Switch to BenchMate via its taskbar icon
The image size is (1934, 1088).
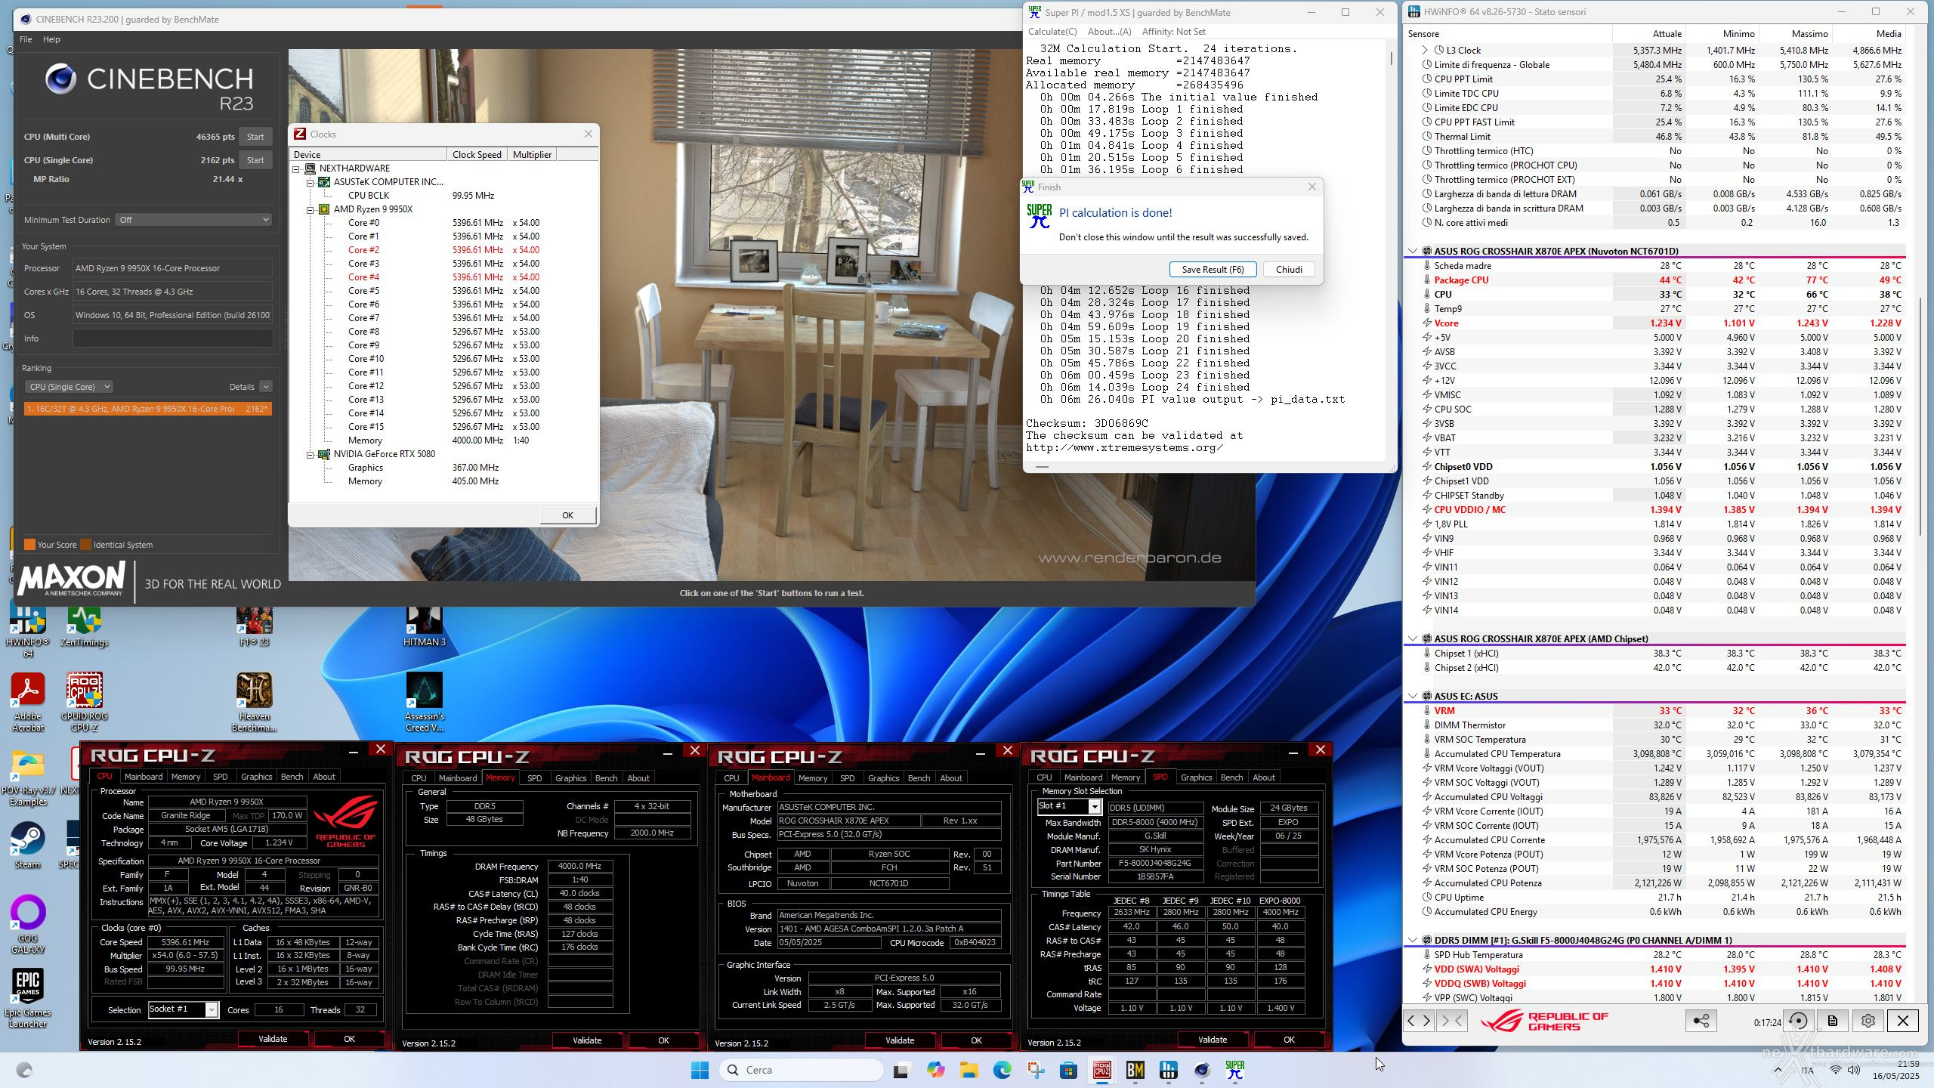coord(1135,1070)
